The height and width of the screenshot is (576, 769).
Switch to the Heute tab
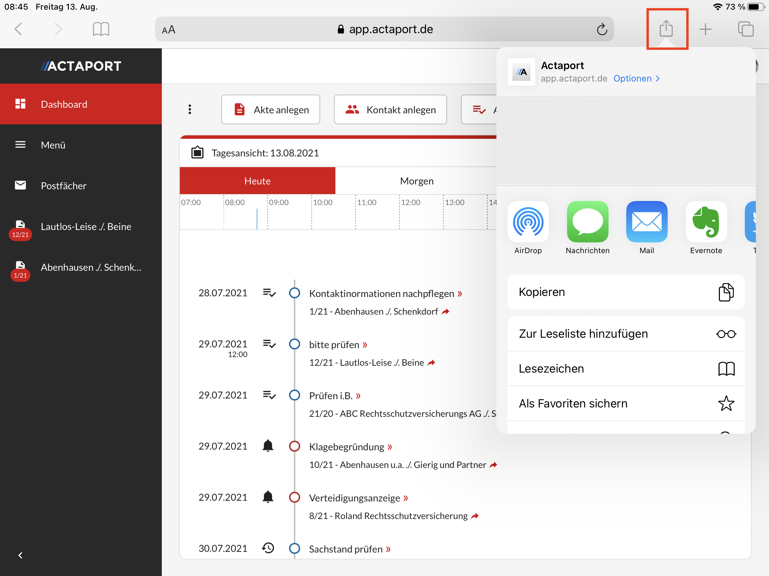point(257,181)
